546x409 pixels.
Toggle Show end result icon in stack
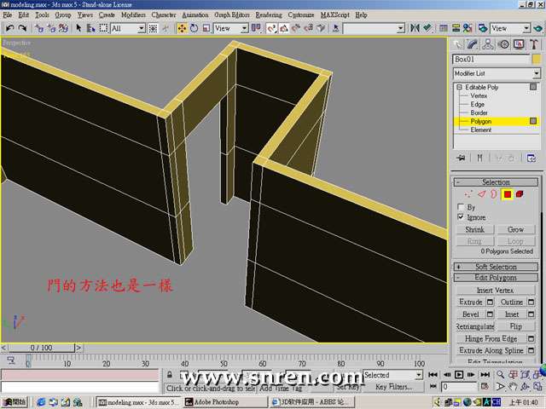click(479, 158)
